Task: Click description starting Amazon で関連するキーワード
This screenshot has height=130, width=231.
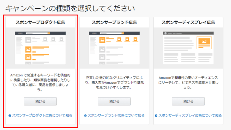Action: [40, 82]
